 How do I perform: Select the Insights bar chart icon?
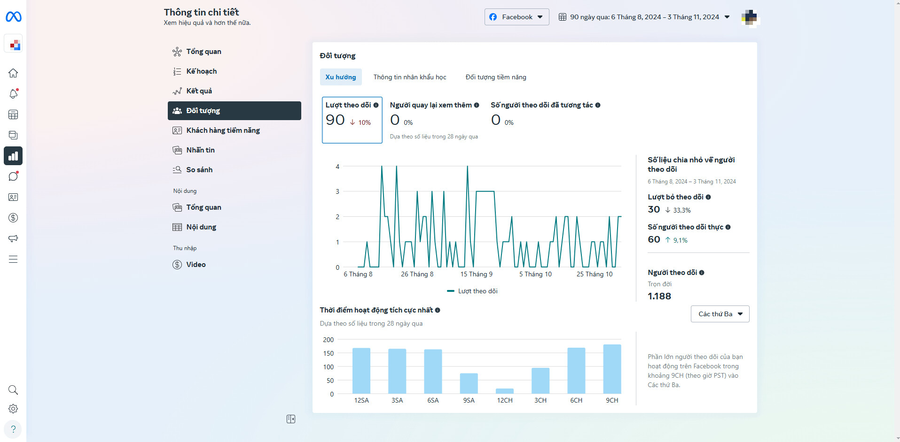click(x=13, y=156)
